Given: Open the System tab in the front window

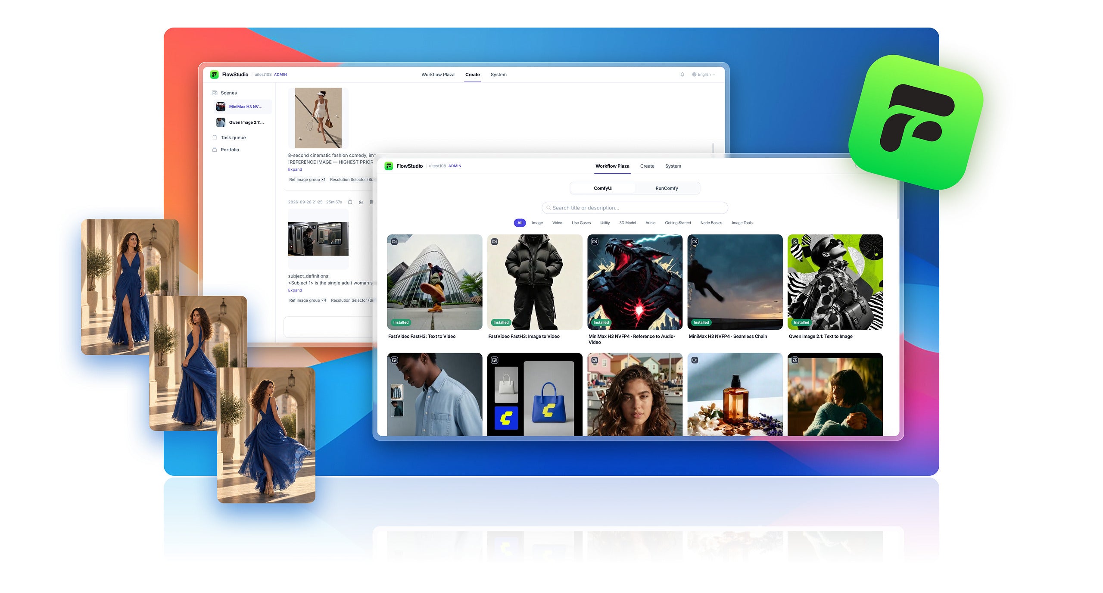Looking at the screenshot, I should [x=673, y=166].
